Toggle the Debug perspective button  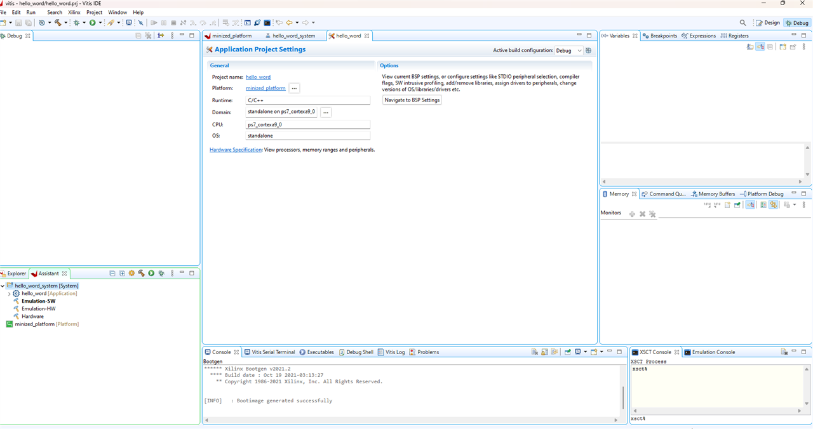coord(797,23)
